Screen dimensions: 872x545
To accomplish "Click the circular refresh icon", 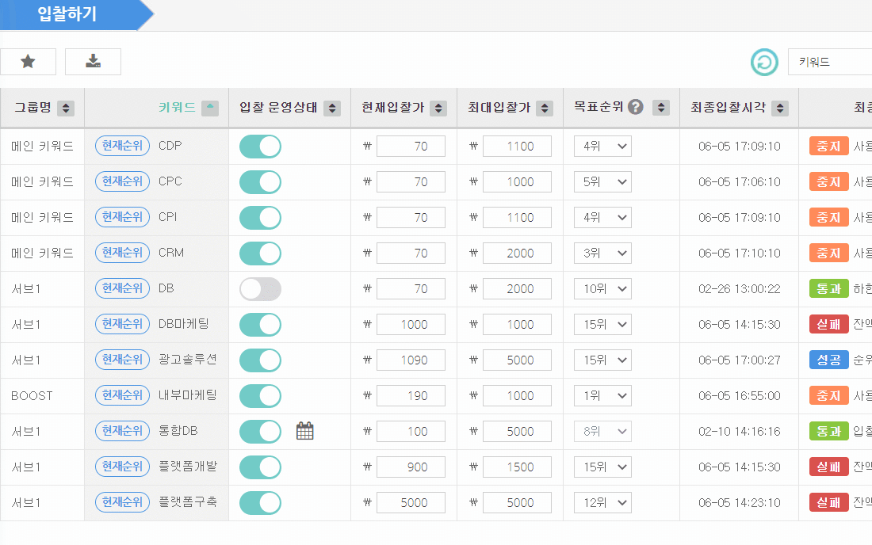I will coord(765,63).
